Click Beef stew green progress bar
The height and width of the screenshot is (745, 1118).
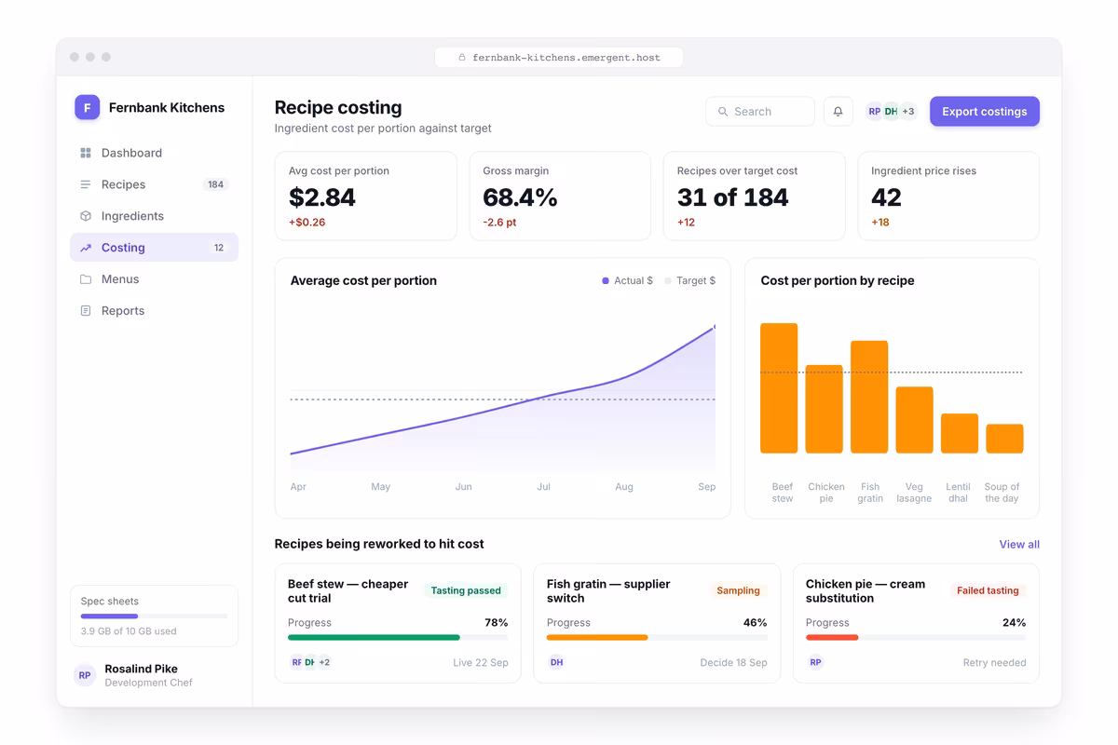(374, 638)
